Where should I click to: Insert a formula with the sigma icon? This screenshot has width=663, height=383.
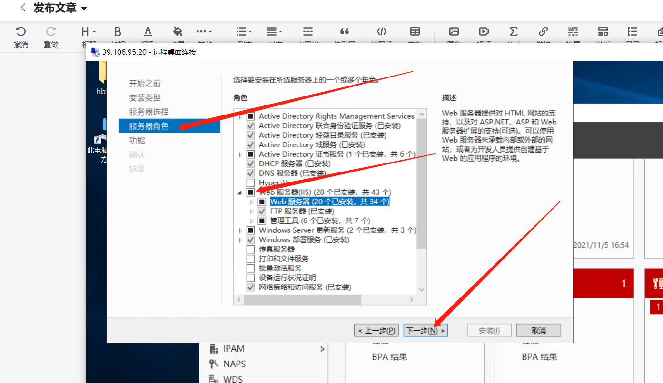pyautogui.click(x=514, y=32)
